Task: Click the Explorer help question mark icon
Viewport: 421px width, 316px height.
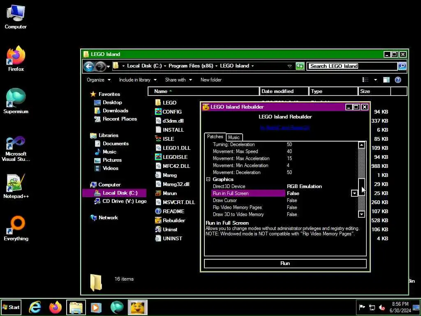Action: 398,79
